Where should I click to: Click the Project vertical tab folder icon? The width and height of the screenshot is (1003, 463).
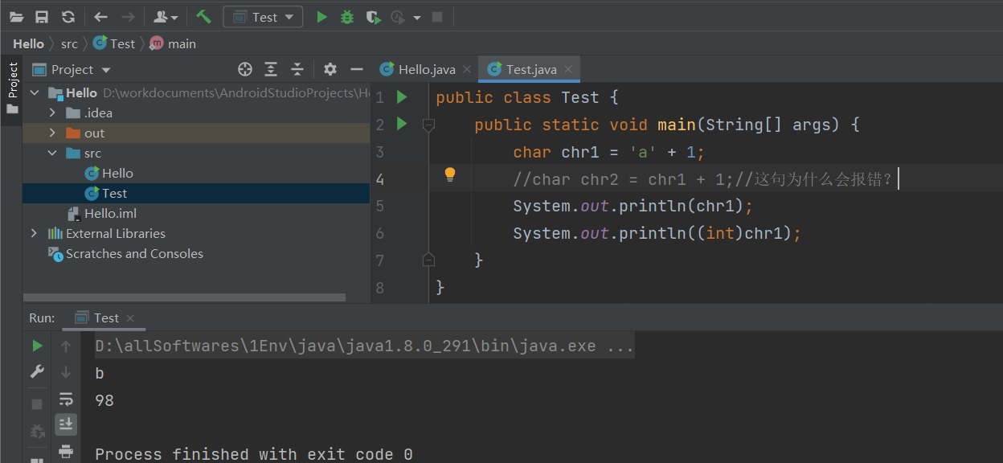[x=12, y=109]
